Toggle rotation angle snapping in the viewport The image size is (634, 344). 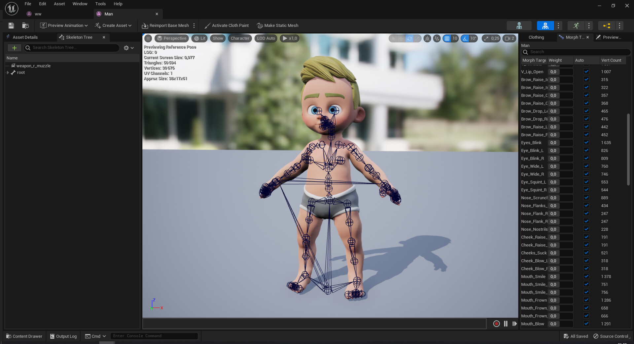[465, 38]
